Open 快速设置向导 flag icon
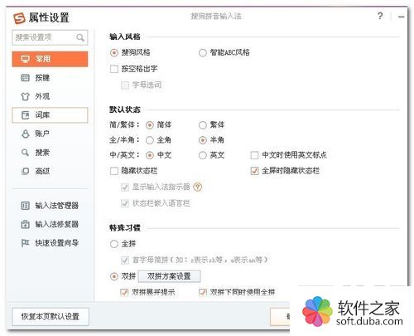 (25, 243)
